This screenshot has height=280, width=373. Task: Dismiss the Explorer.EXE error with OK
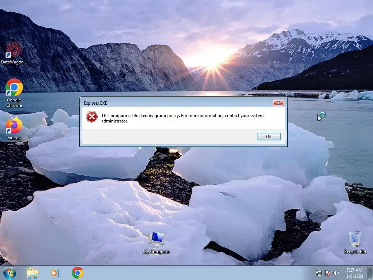pyautogui.click(x=269, y=136)
